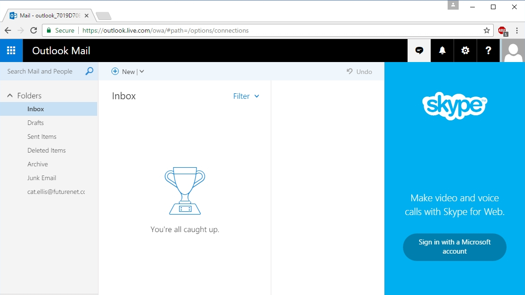Click the Inbox heading text

pyautogui.click(x=124, y=96)
